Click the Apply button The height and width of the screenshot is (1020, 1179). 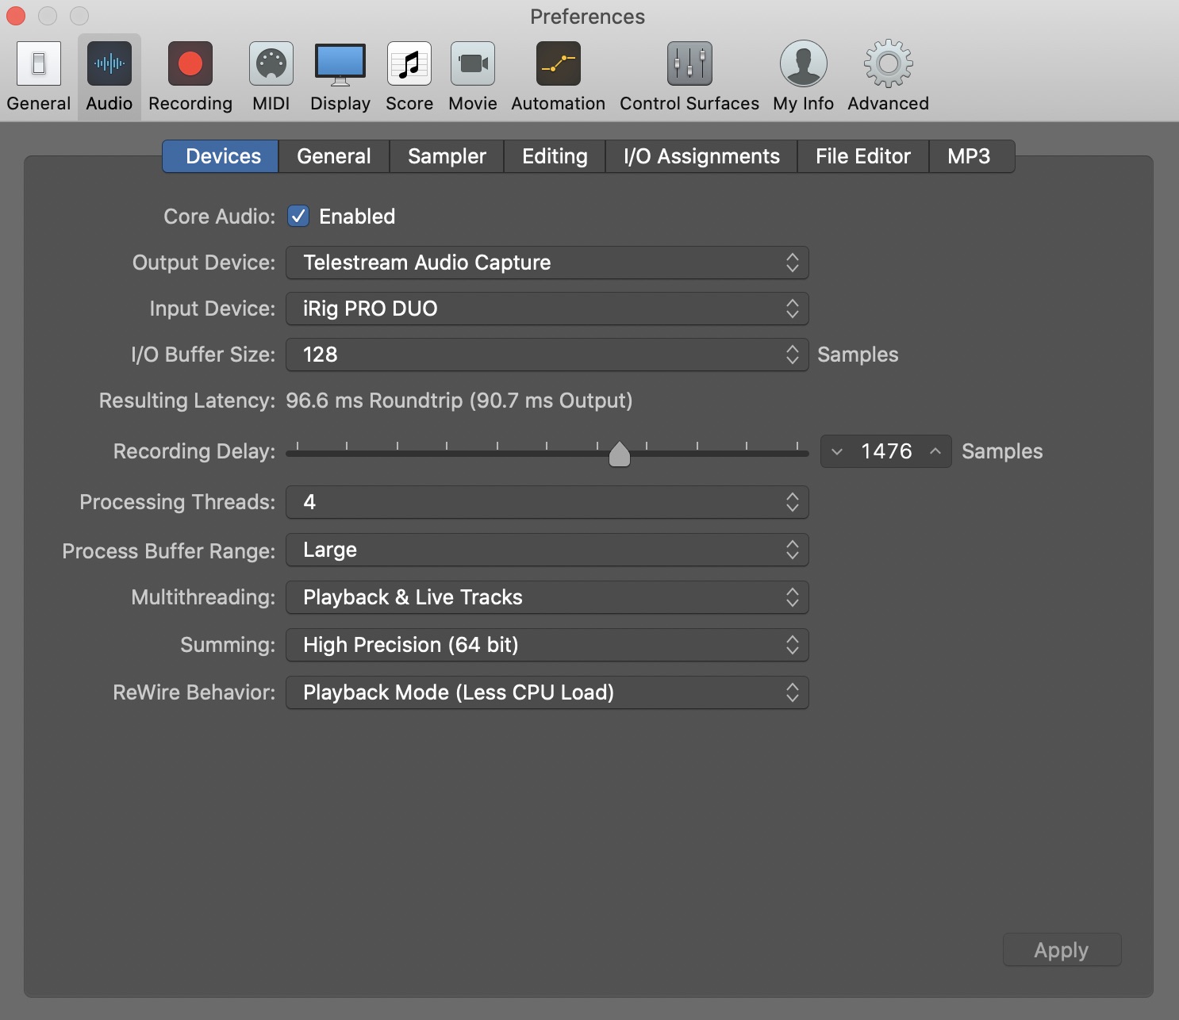1062,949
